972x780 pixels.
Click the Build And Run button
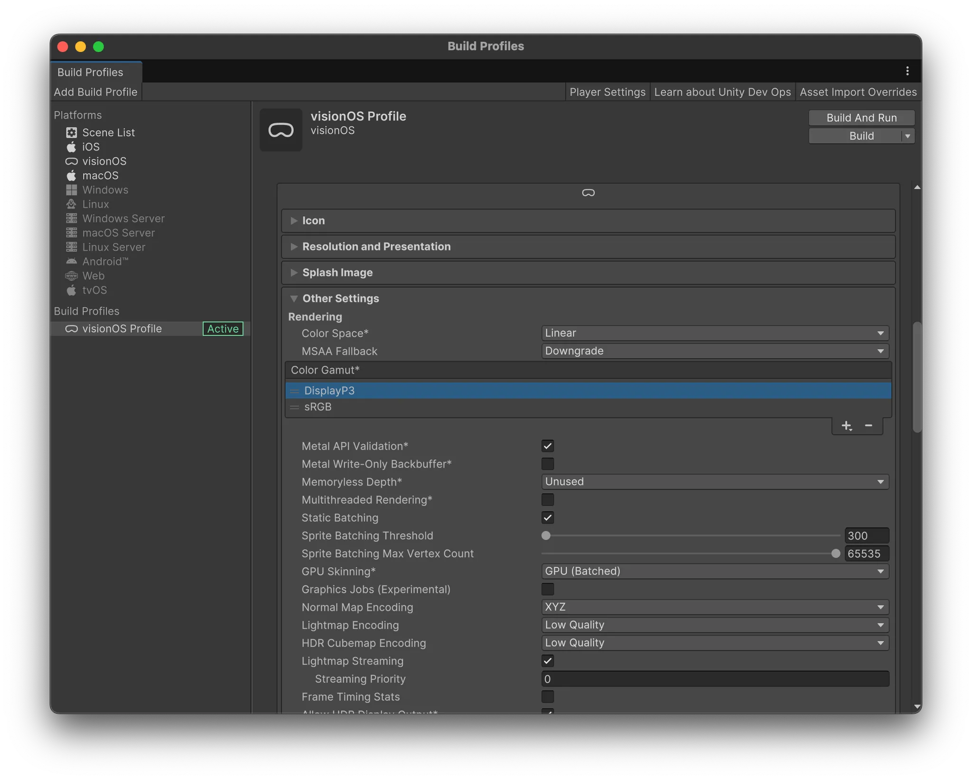coord(861,118)
